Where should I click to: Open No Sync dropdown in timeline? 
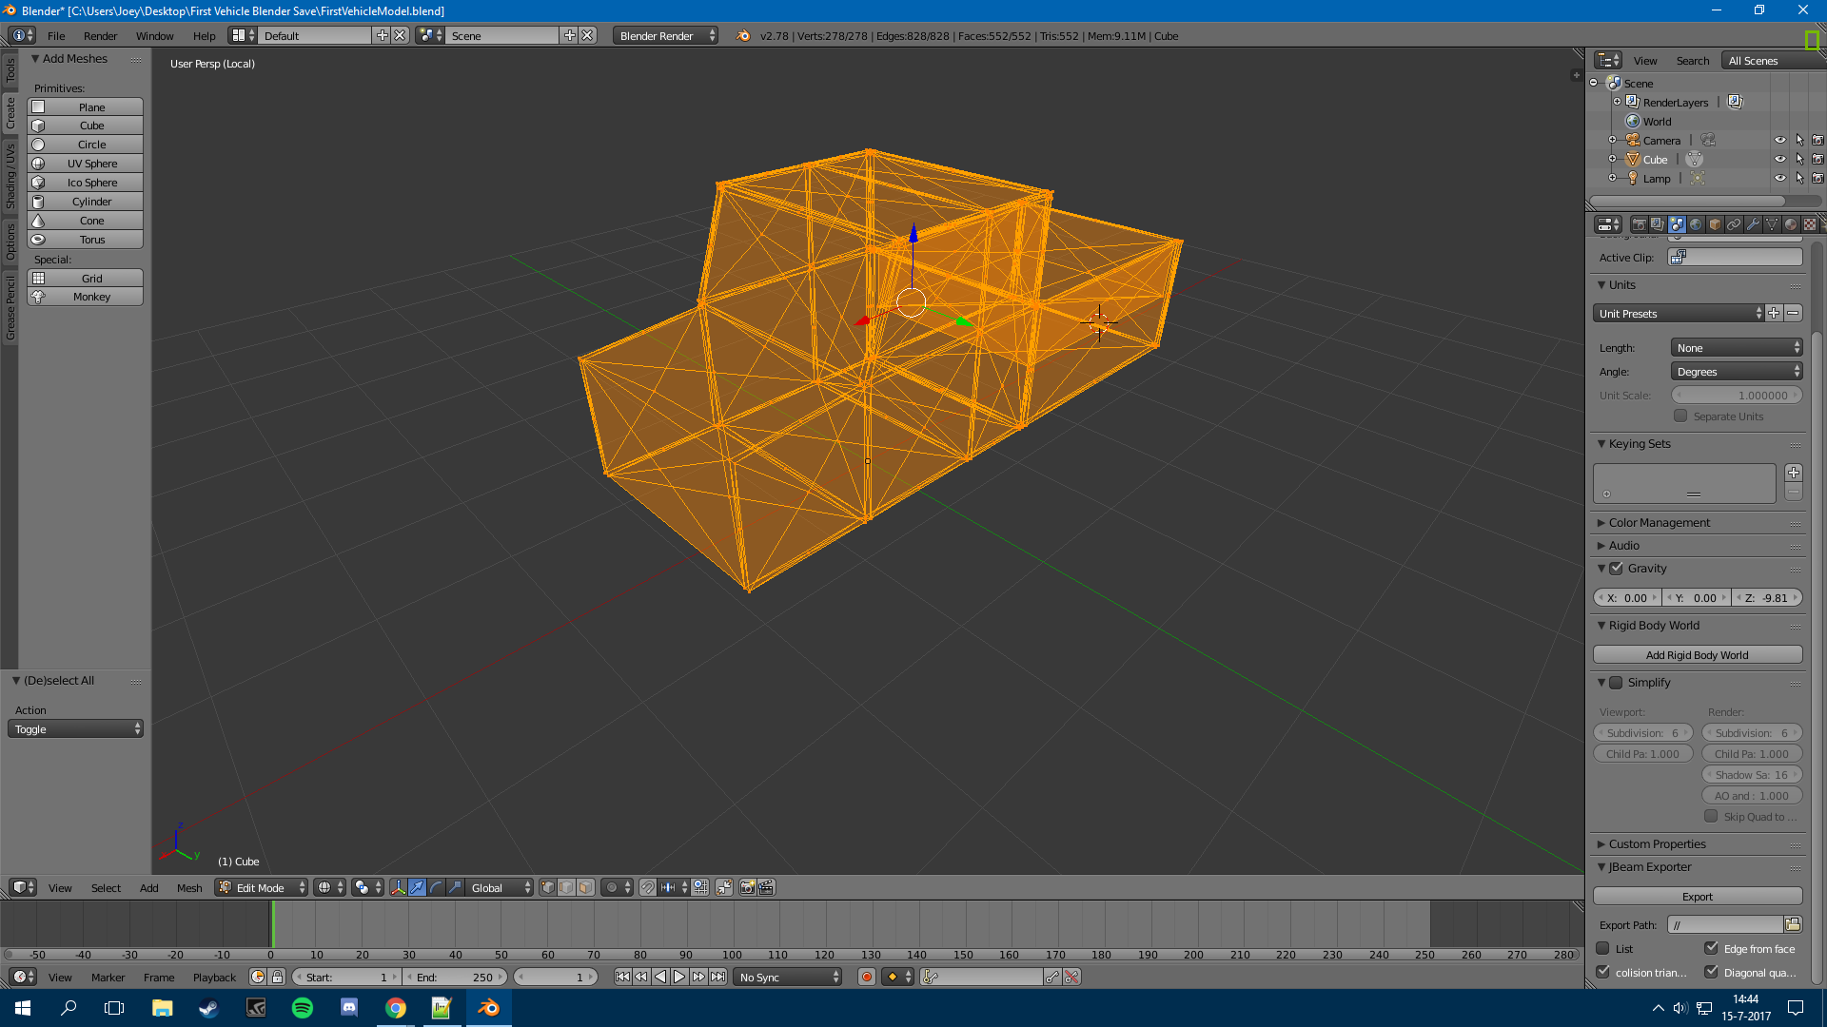(788, 977)
